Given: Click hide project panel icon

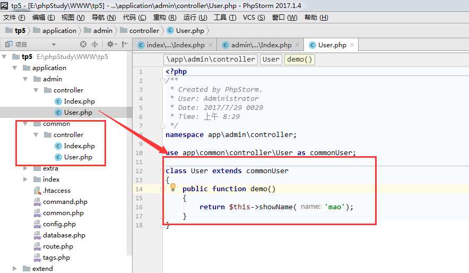Looking at the screenshot, I should (125, 44).
